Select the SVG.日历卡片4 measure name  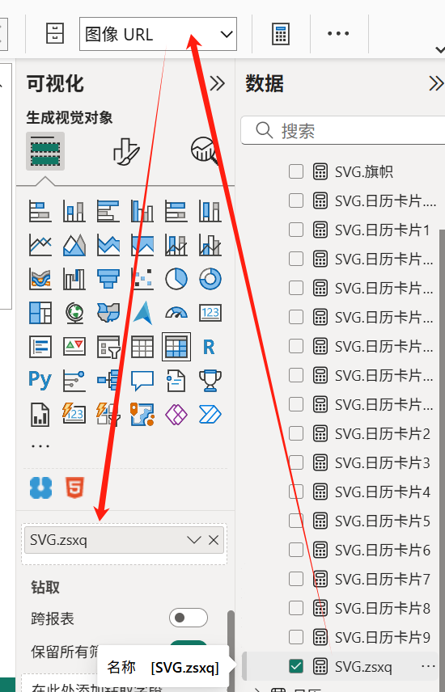pos(382,492)
